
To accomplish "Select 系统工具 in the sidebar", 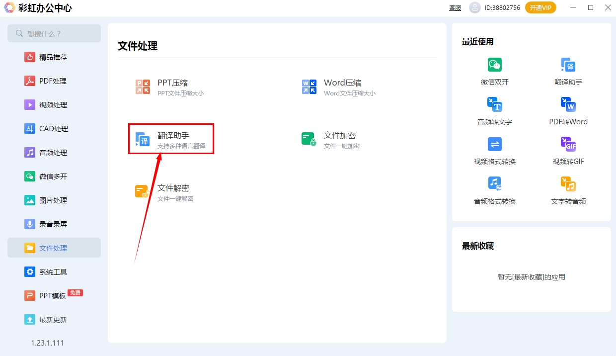I will click(x=54, y=271).
